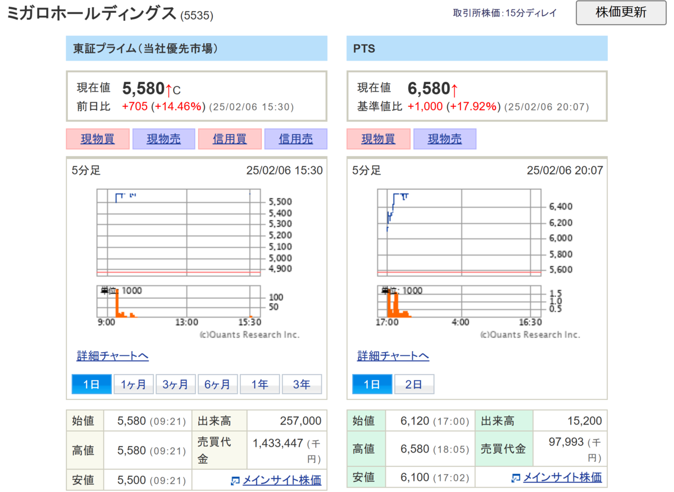
Task: Open 詳細チャートへ link under the 東証 chart
Action: coord(112,356)
